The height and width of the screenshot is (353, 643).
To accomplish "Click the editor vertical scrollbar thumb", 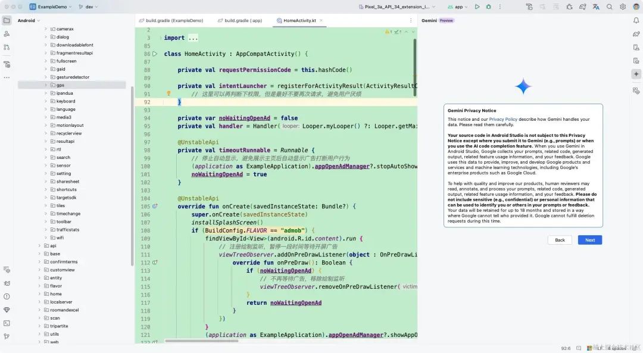I will point(414,68).
